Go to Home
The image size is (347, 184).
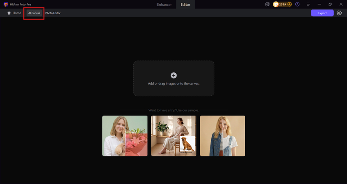pos(14,13)
